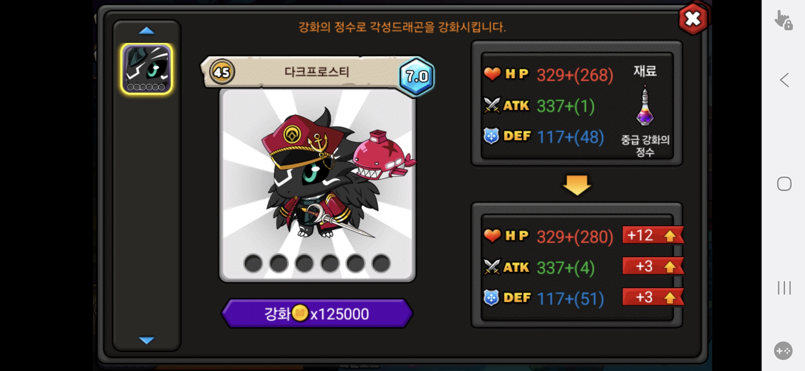
Task: Tap the level 45 coin badge
Action: pos(222,72)
